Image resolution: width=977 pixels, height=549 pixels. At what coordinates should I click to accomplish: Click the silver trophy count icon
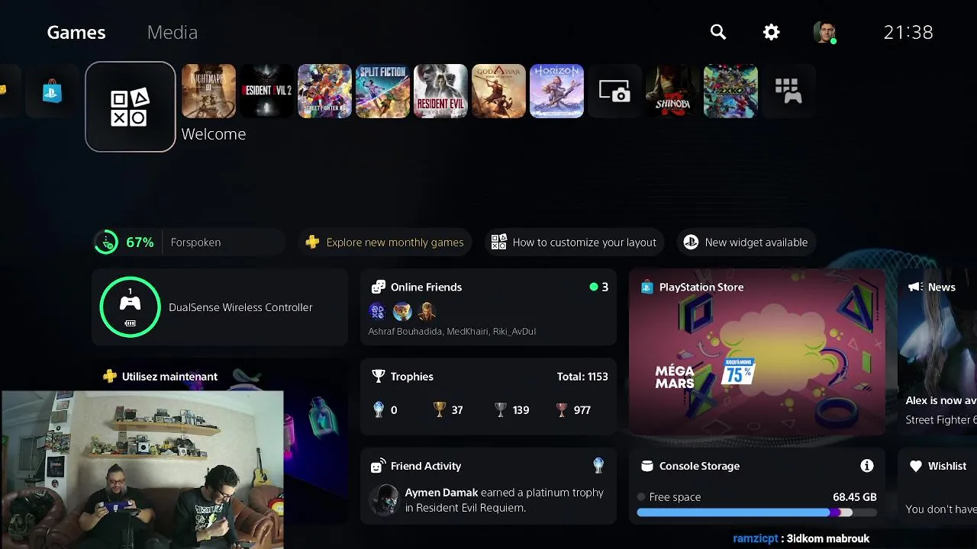[501, 410]
